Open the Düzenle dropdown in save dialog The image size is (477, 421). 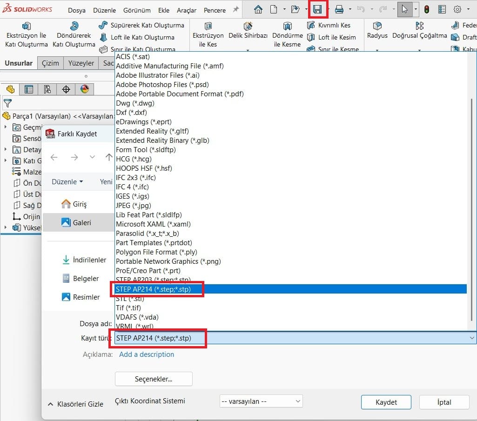pos(67,181)
